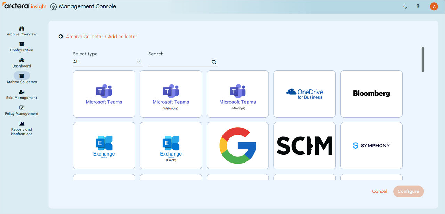This screenshot has width=445, height=214.
Task: Click the Cancel button
Action: 379,191
